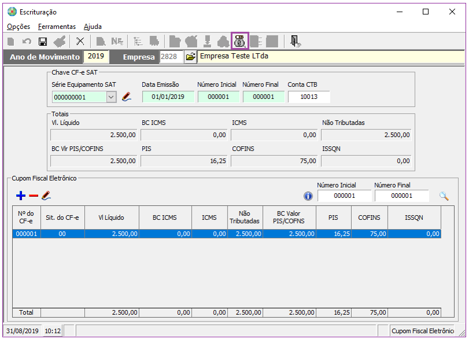Click the ISSQN column header
The image size is (469, 339).
coord(414,218)
